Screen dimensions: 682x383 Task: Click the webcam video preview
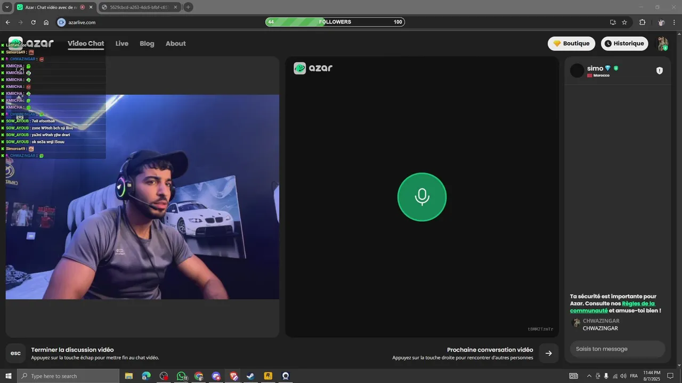pos(142,197)
